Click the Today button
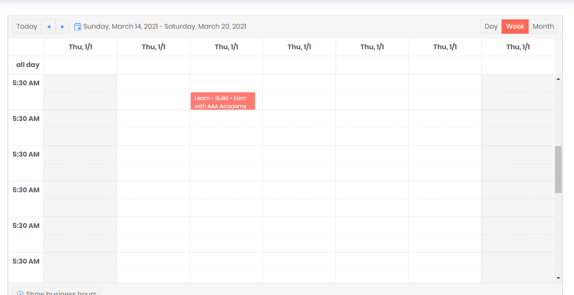574x295 pixels. 27,27
